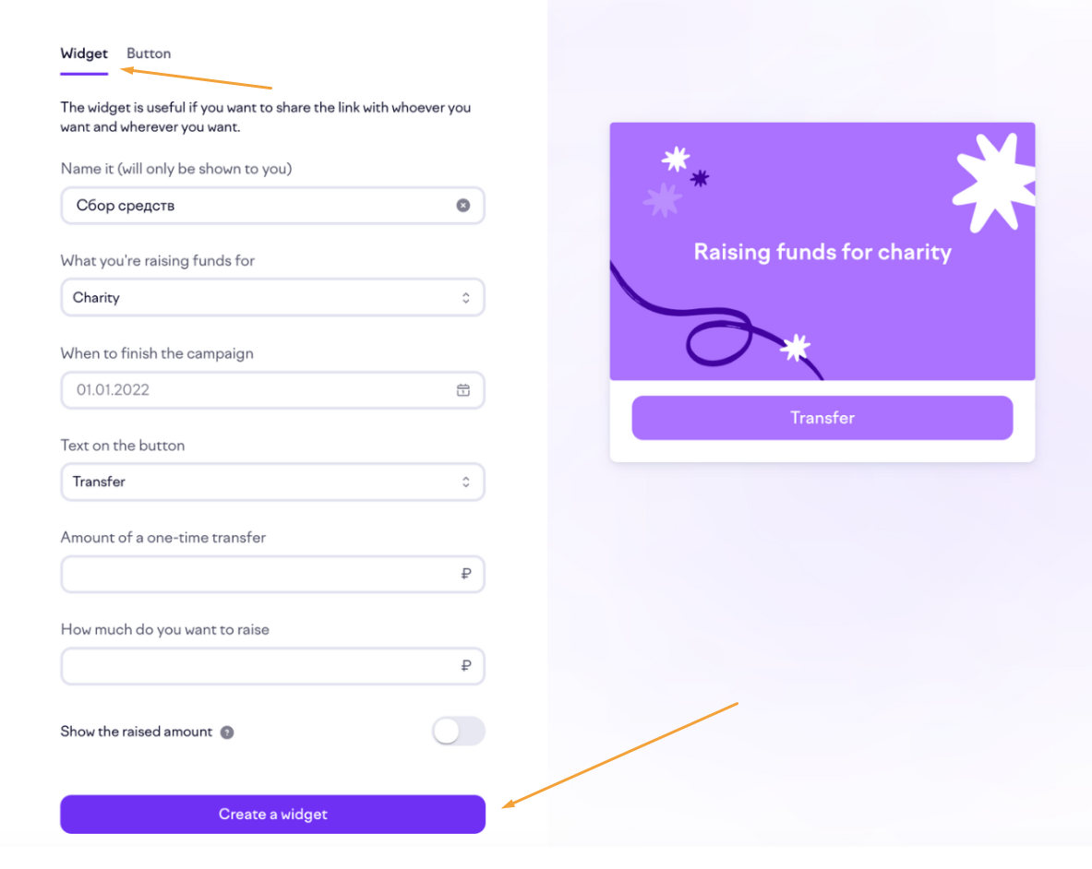Viewport: 1092px width, 869px height.
Task: Open the Text on the button dropdown
Action: [x=272, y=482]
